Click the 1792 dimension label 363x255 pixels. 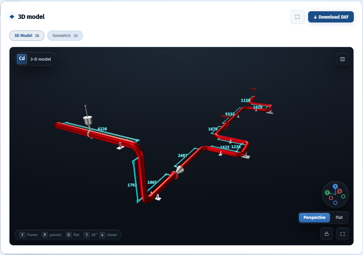132,185
